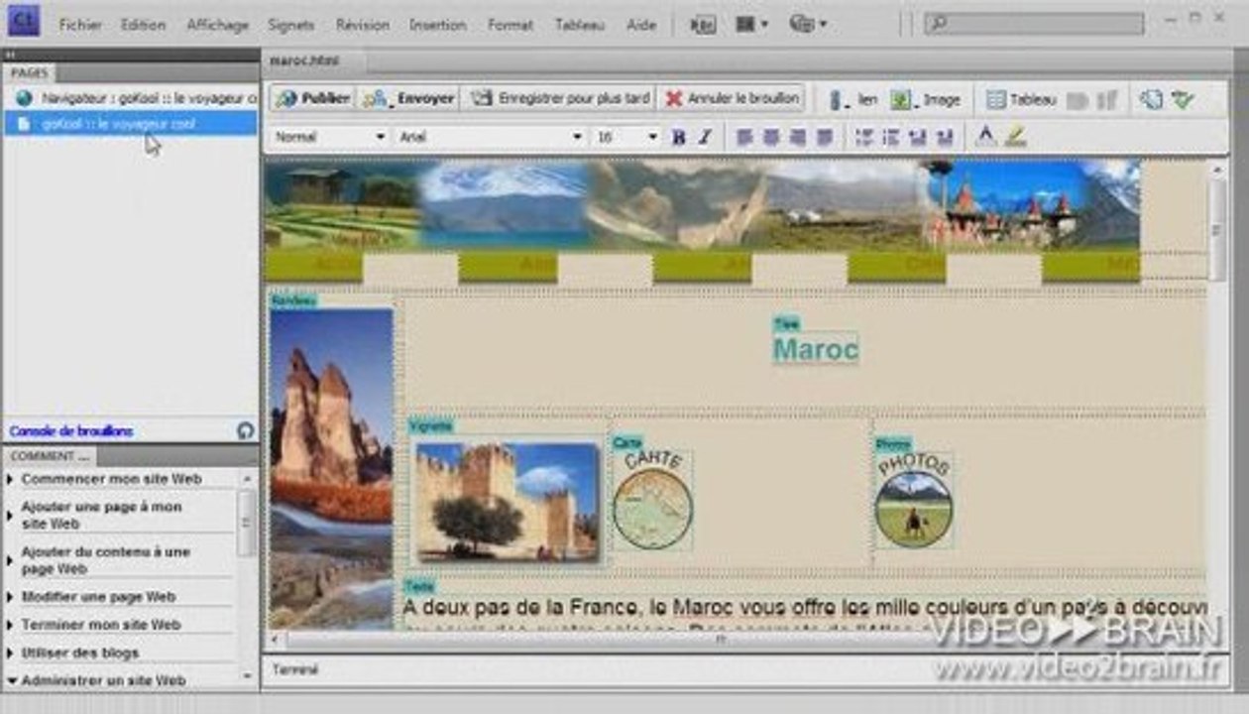Open the Console de brouillons link
Image resolution: width=1249 pixels, height=714 pixels.
[x=70, y=431]
